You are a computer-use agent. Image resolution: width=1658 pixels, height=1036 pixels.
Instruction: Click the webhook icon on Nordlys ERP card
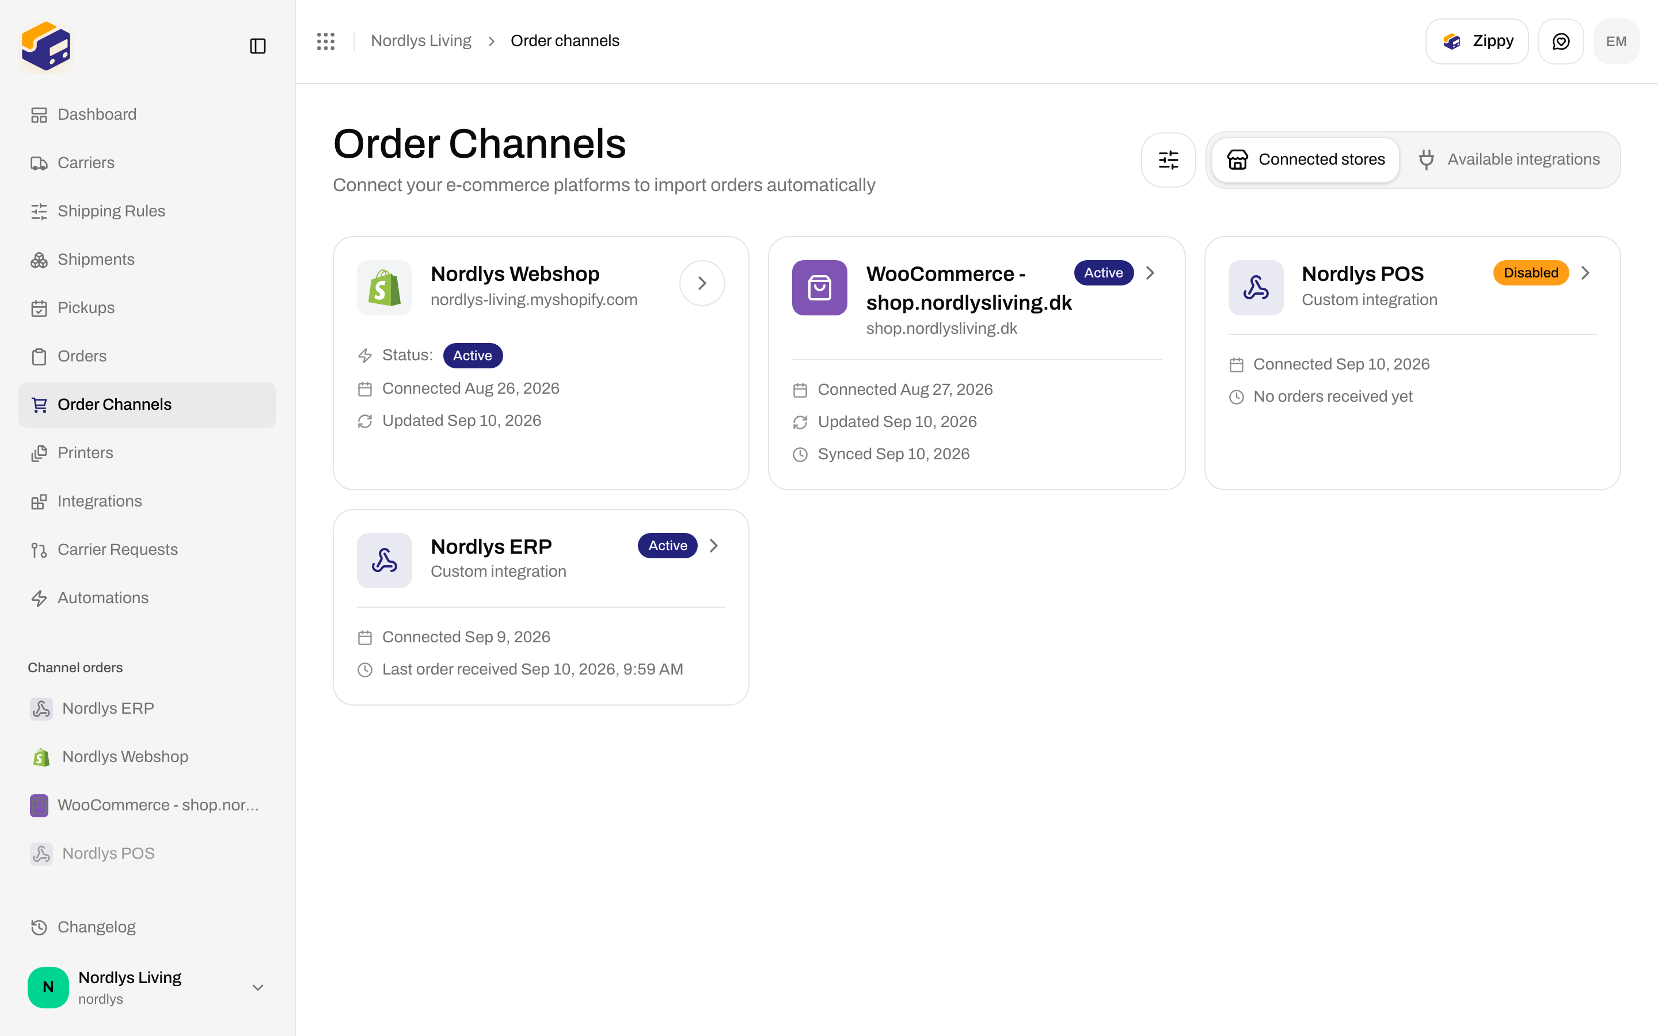pyautogui.click(x=385, y=561)
